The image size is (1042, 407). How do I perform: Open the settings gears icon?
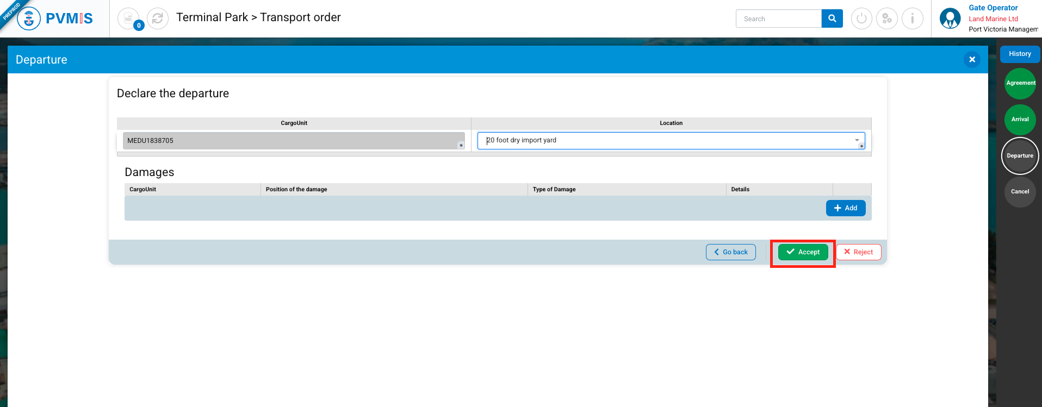[887, 18]
